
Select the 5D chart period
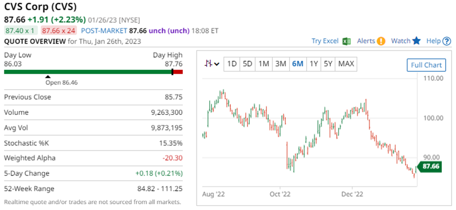(x=247, y=64)
